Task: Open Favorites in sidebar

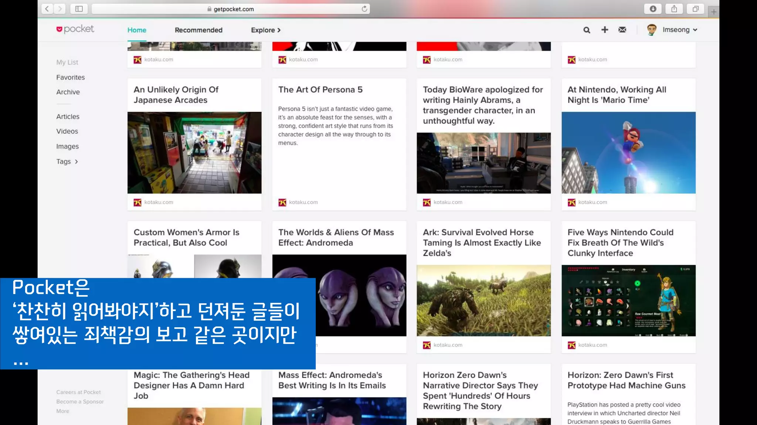Action: [71, 77]
